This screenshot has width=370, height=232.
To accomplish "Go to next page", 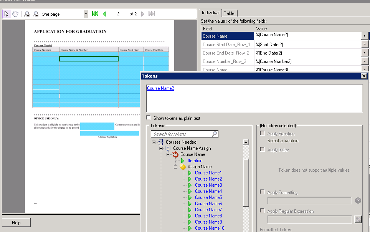I will click(x=142, y=14).
